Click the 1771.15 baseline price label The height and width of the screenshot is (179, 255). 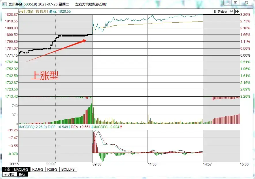click(x=12, y=55)
